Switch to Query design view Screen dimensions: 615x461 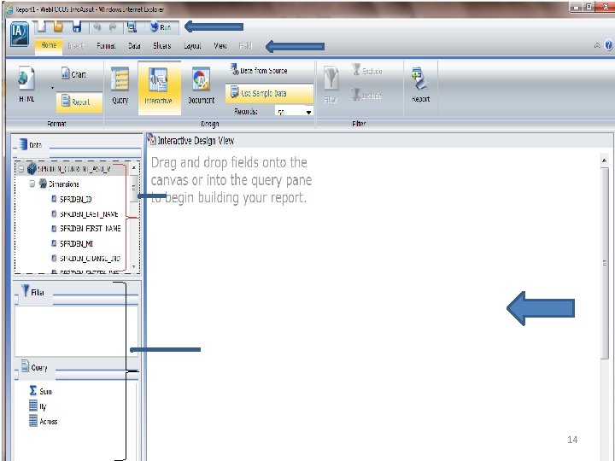(x=120, y=85)
